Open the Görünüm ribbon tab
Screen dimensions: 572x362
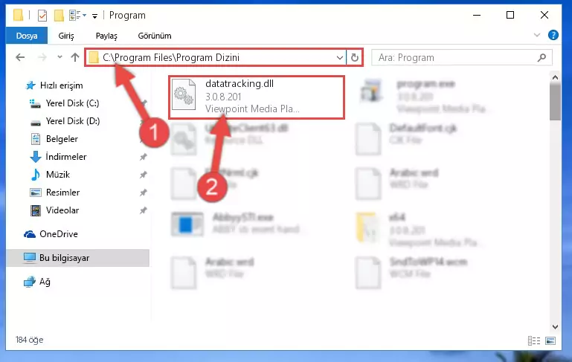click(154, 36)
